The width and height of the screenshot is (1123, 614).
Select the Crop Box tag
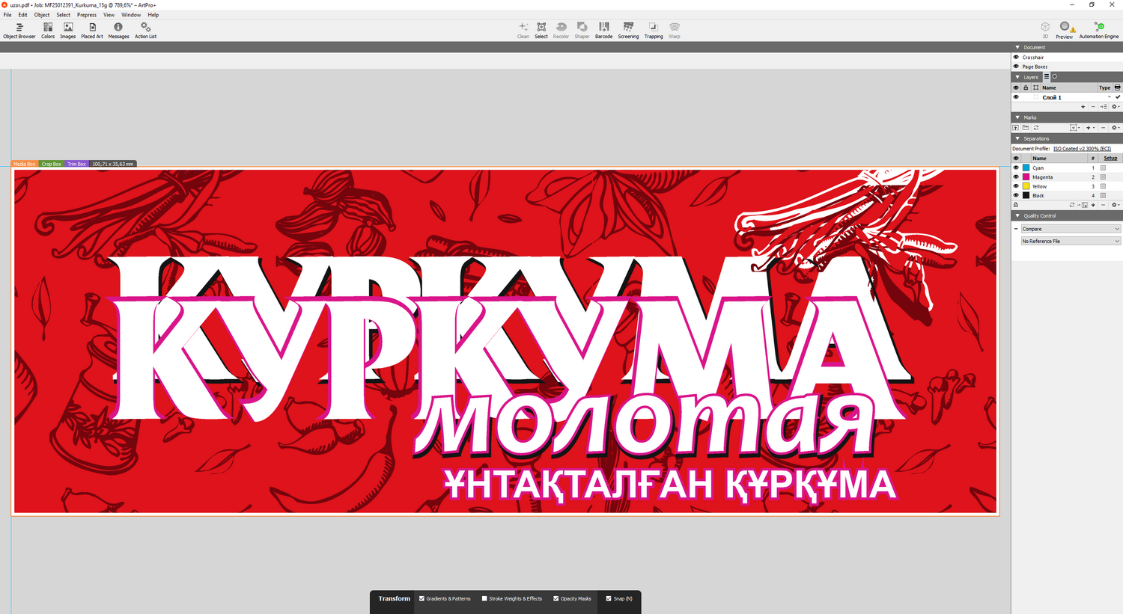pos(52,164)
